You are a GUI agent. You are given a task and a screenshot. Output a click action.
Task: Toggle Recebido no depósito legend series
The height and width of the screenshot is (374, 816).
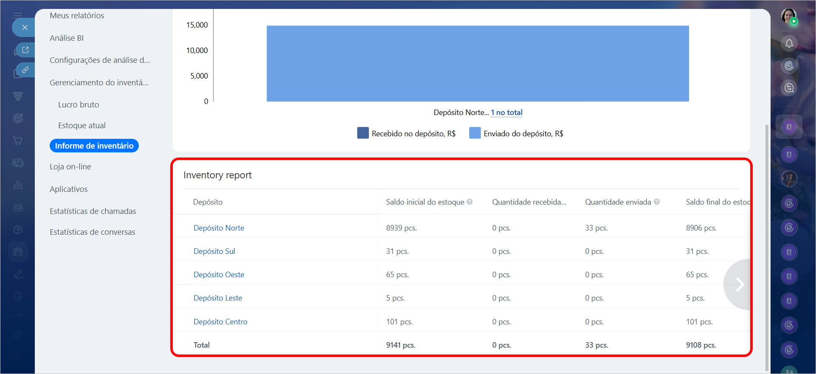(406, 133)
